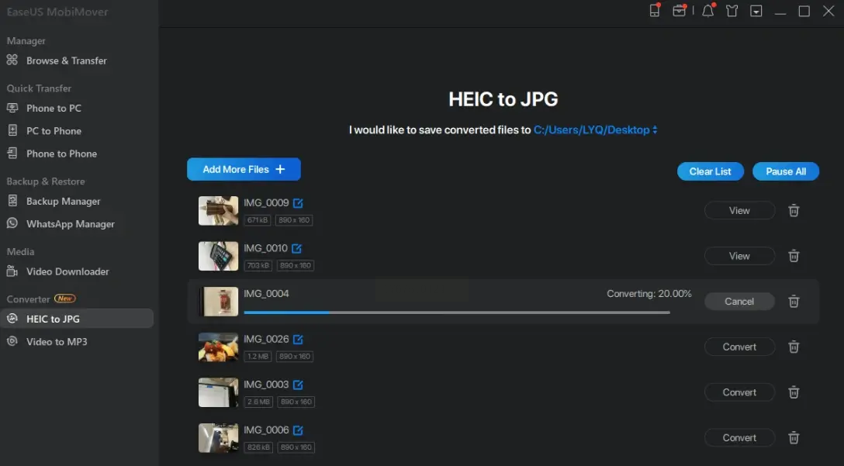The width and height of the screenshot is (844, 466).
Task: Open the notifications bell icon
Action: [708, 10]
